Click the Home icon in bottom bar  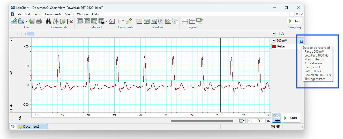pos(12,127)
